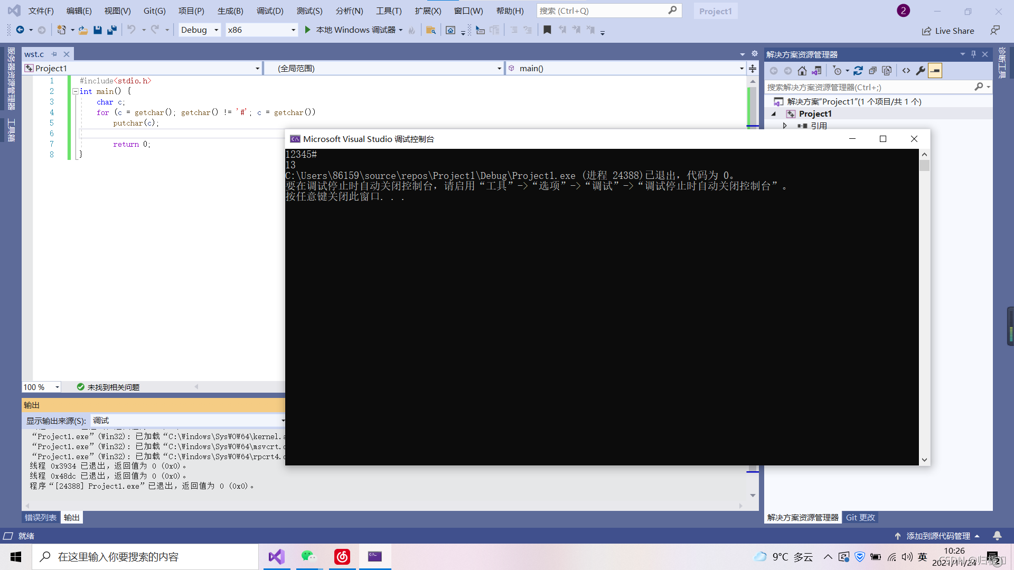
Task: Click the search box 搜索 (Ctrl+Q)
Action: [609, 11]
